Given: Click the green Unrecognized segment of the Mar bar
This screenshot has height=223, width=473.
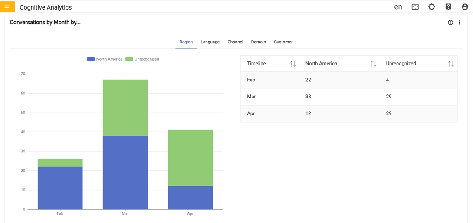Looking at the screenshot, I should [125, 107].
